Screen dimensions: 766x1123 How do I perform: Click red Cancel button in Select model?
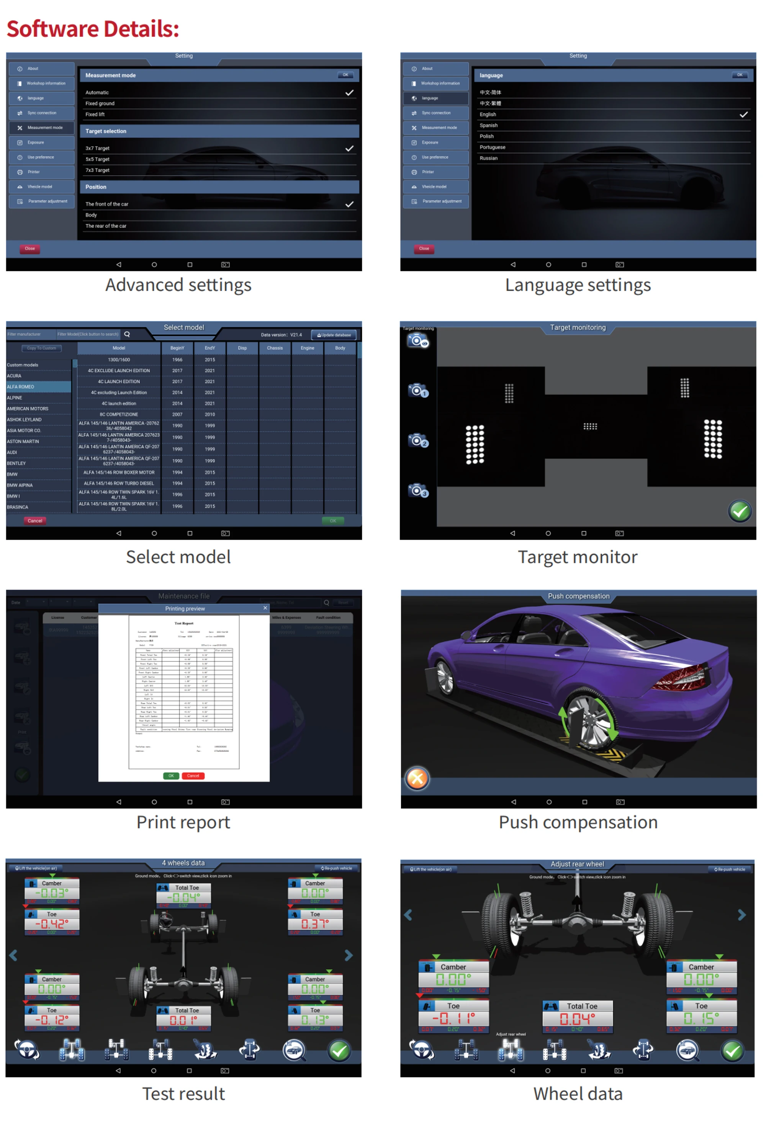35,521
